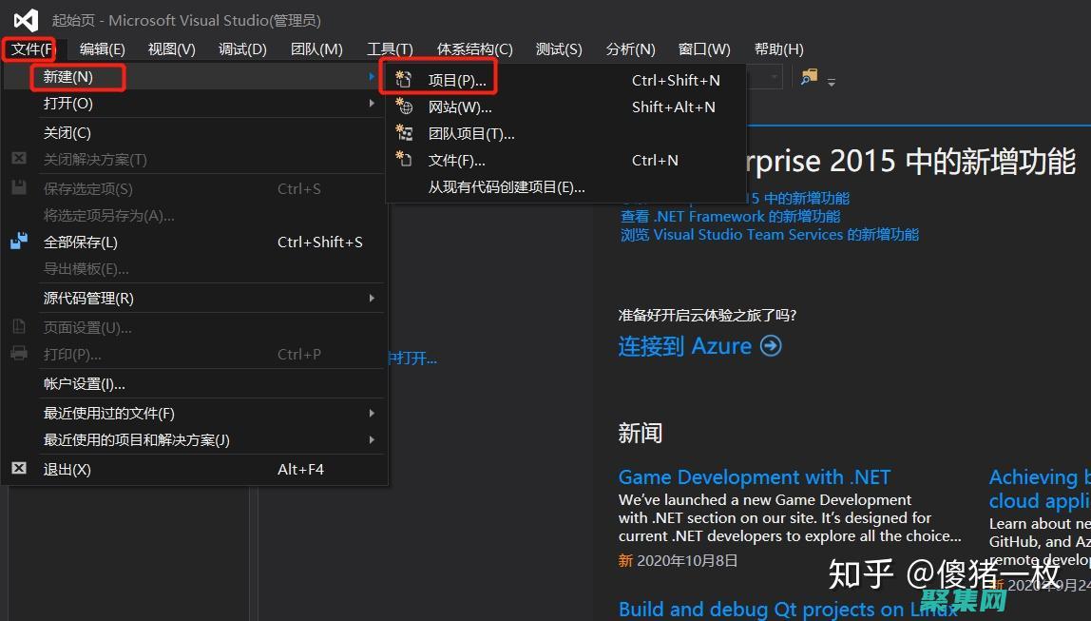Click the page icon beside 页面设置(U)
The height and width of the screenshot is (621, 1091).
point(19,327)
